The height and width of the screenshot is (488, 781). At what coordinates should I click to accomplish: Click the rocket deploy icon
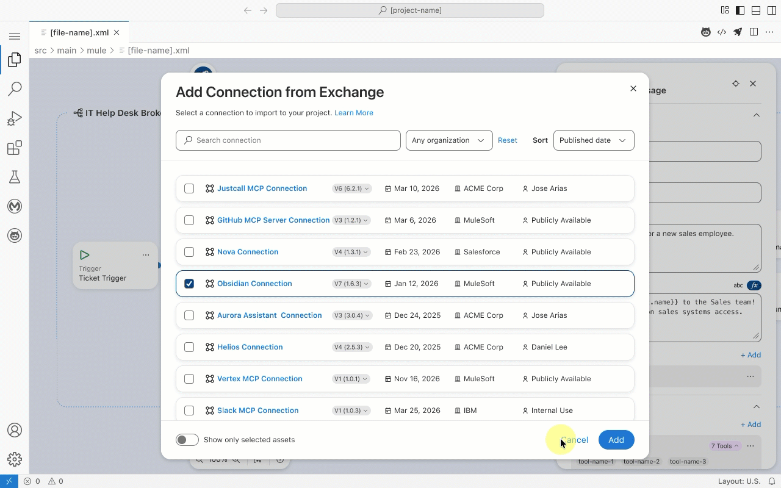click(x=738, y=32)
